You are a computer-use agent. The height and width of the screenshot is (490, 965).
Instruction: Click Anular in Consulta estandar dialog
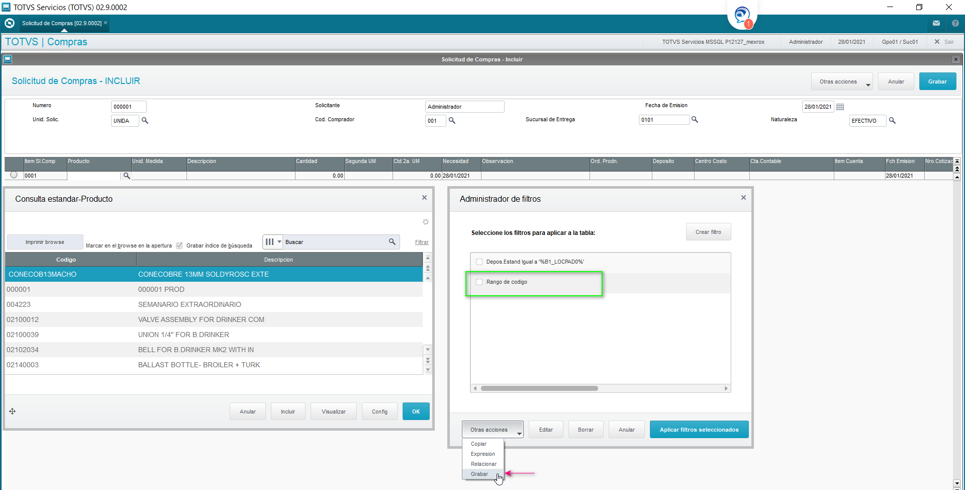point(248,412)
